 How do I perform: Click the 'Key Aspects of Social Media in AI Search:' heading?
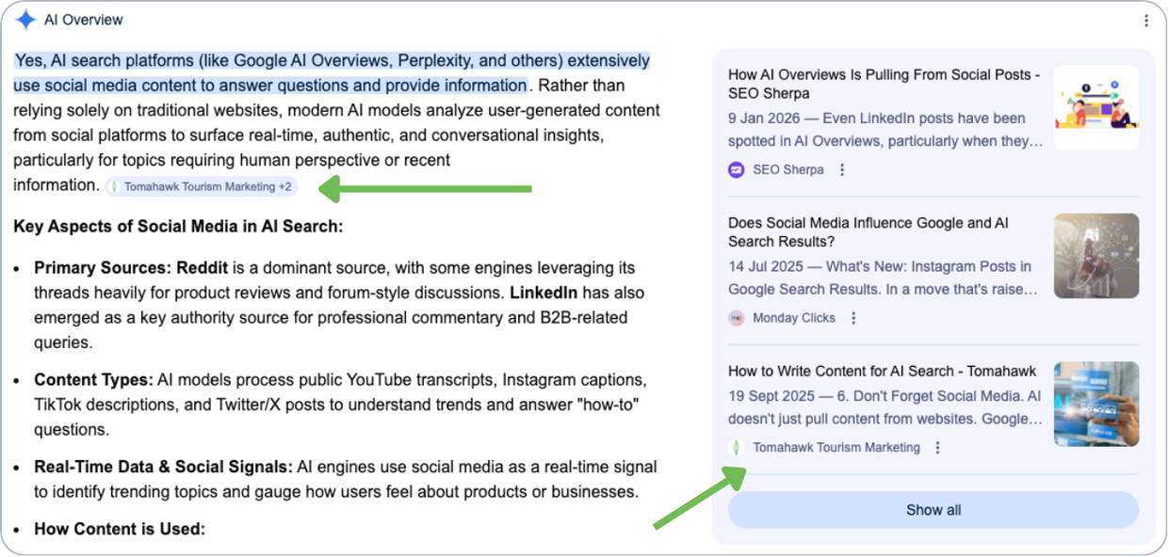click(178, 227)
